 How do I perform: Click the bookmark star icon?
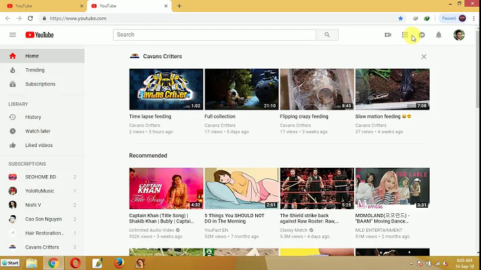coord(400,19)
